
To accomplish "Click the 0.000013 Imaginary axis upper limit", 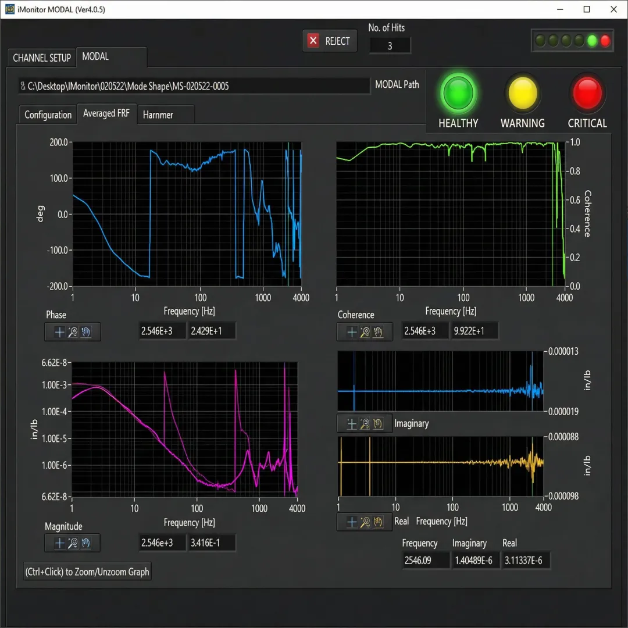I will coord(563,351).
